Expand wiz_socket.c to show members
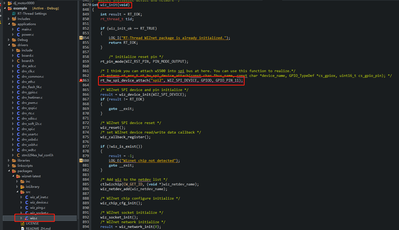The width and height of the screenshot is (399, 230). (x=21, y=213)
